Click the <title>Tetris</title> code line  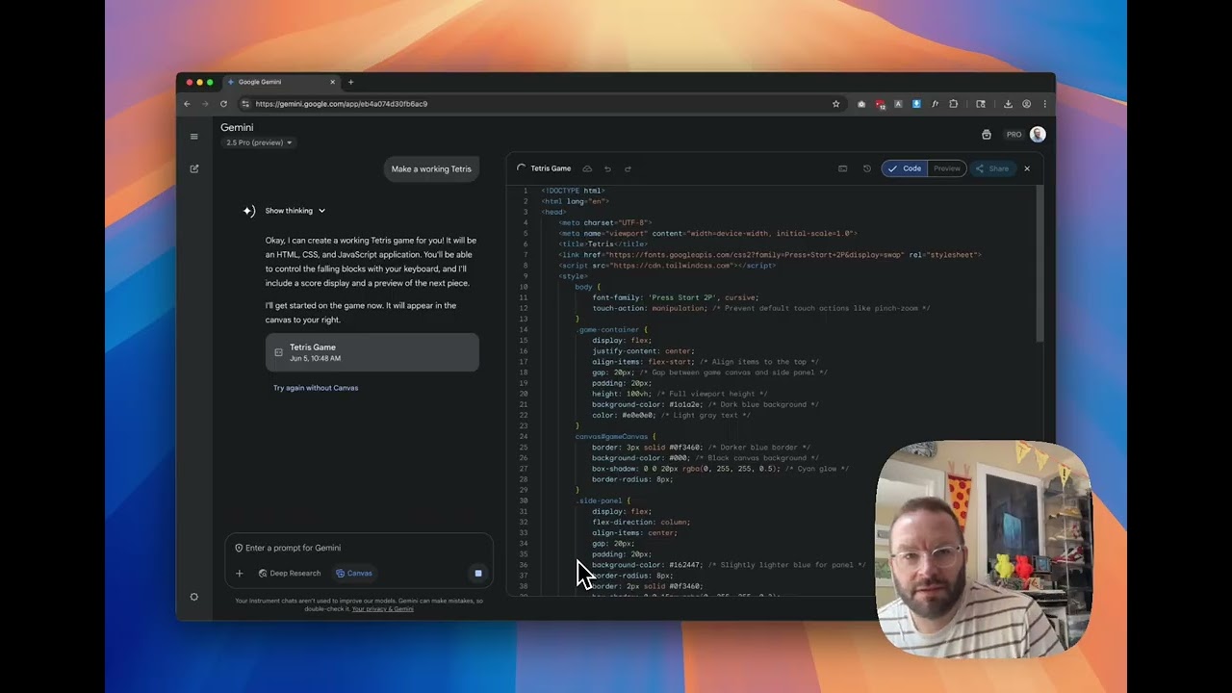click(603, 244)
